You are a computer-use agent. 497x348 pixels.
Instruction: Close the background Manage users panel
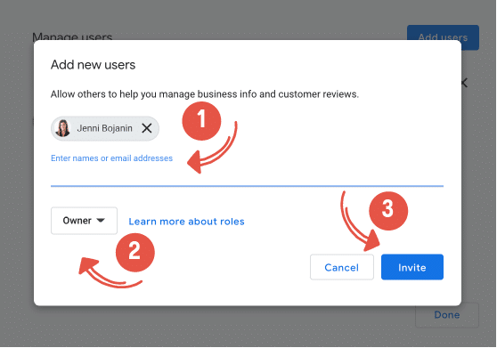pyautogui.click(x=464, y=84)
